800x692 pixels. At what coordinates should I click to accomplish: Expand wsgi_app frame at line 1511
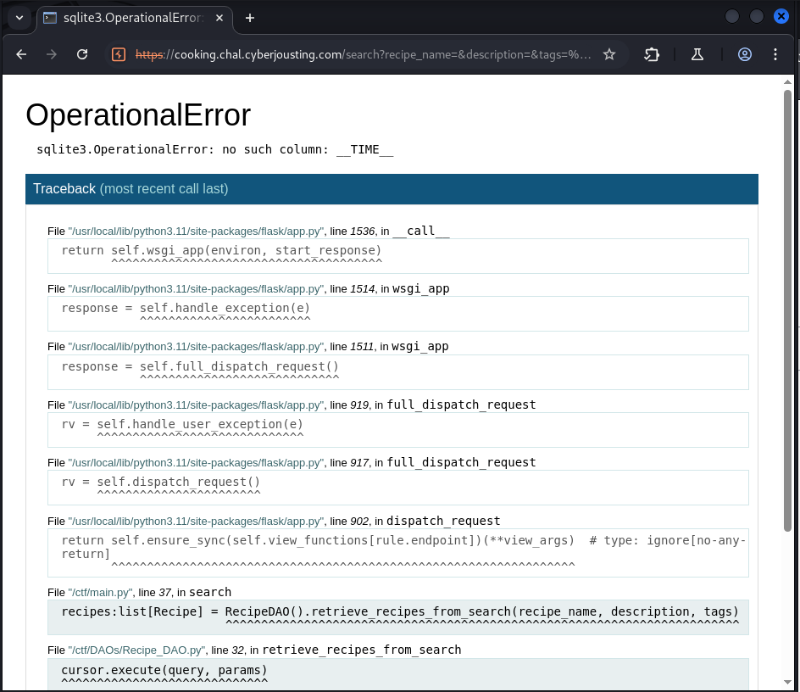pyautogui.click(x=398, y=371)
